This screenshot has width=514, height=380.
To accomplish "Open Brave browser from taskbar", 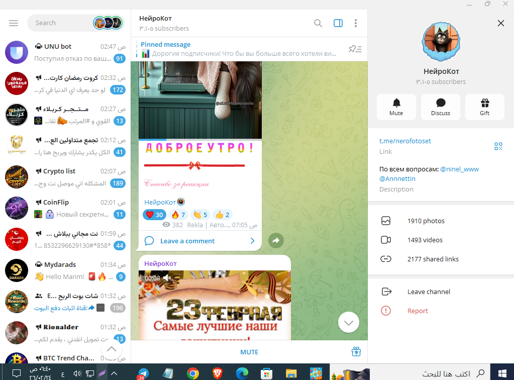I will click(x=218, y=373).
